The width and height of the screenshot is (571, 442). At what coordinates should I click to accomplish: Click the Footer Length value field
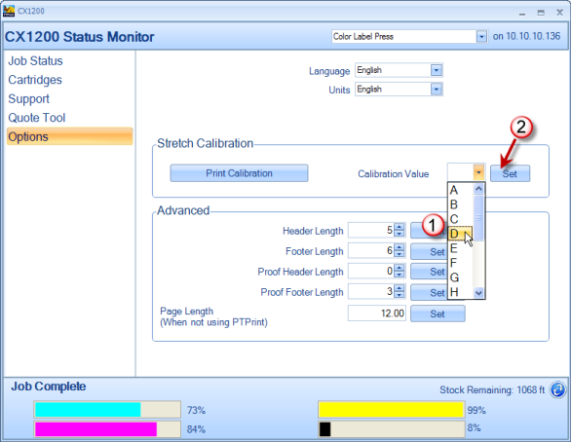click(x=371, y=250)
